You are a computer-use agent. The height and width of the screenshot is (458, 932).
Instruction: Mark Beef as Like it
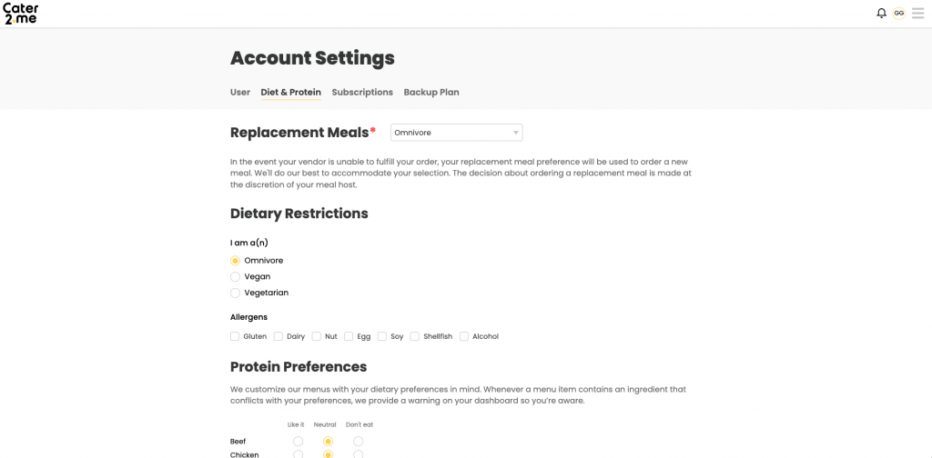coord(299,442)
